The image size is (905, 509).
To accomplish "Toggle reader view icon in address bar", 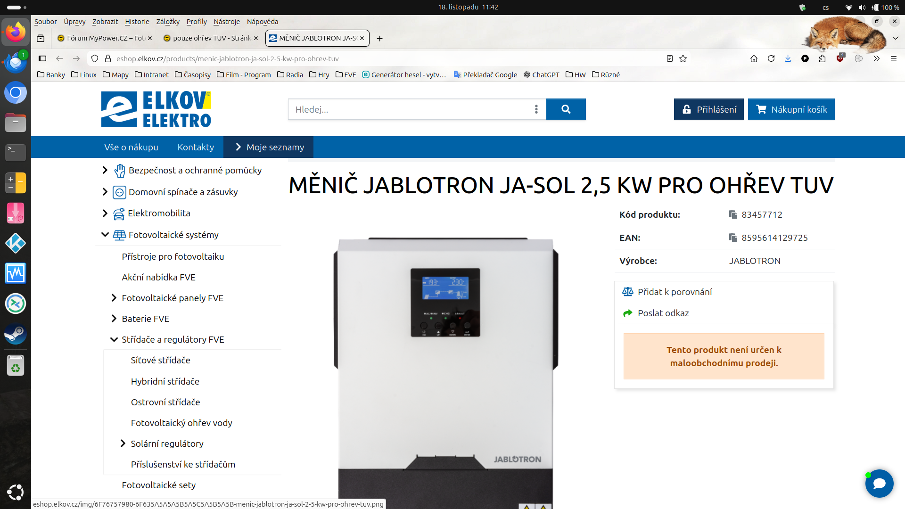I will pyautogui.click(x=669, y=58).
